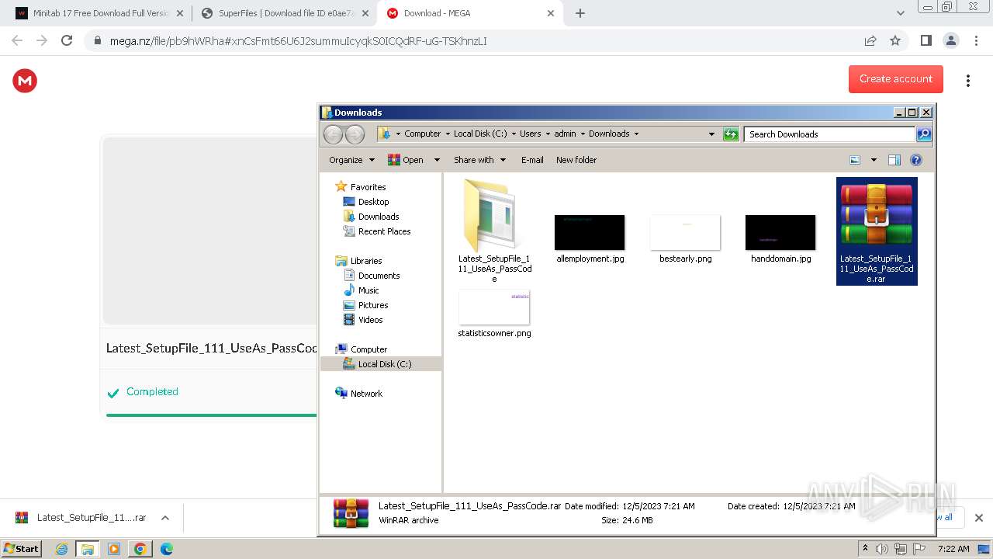993x559 pixels.
Task: Click the mega.nz address bar
Action: pyautogui.click(x=473, y=40)
